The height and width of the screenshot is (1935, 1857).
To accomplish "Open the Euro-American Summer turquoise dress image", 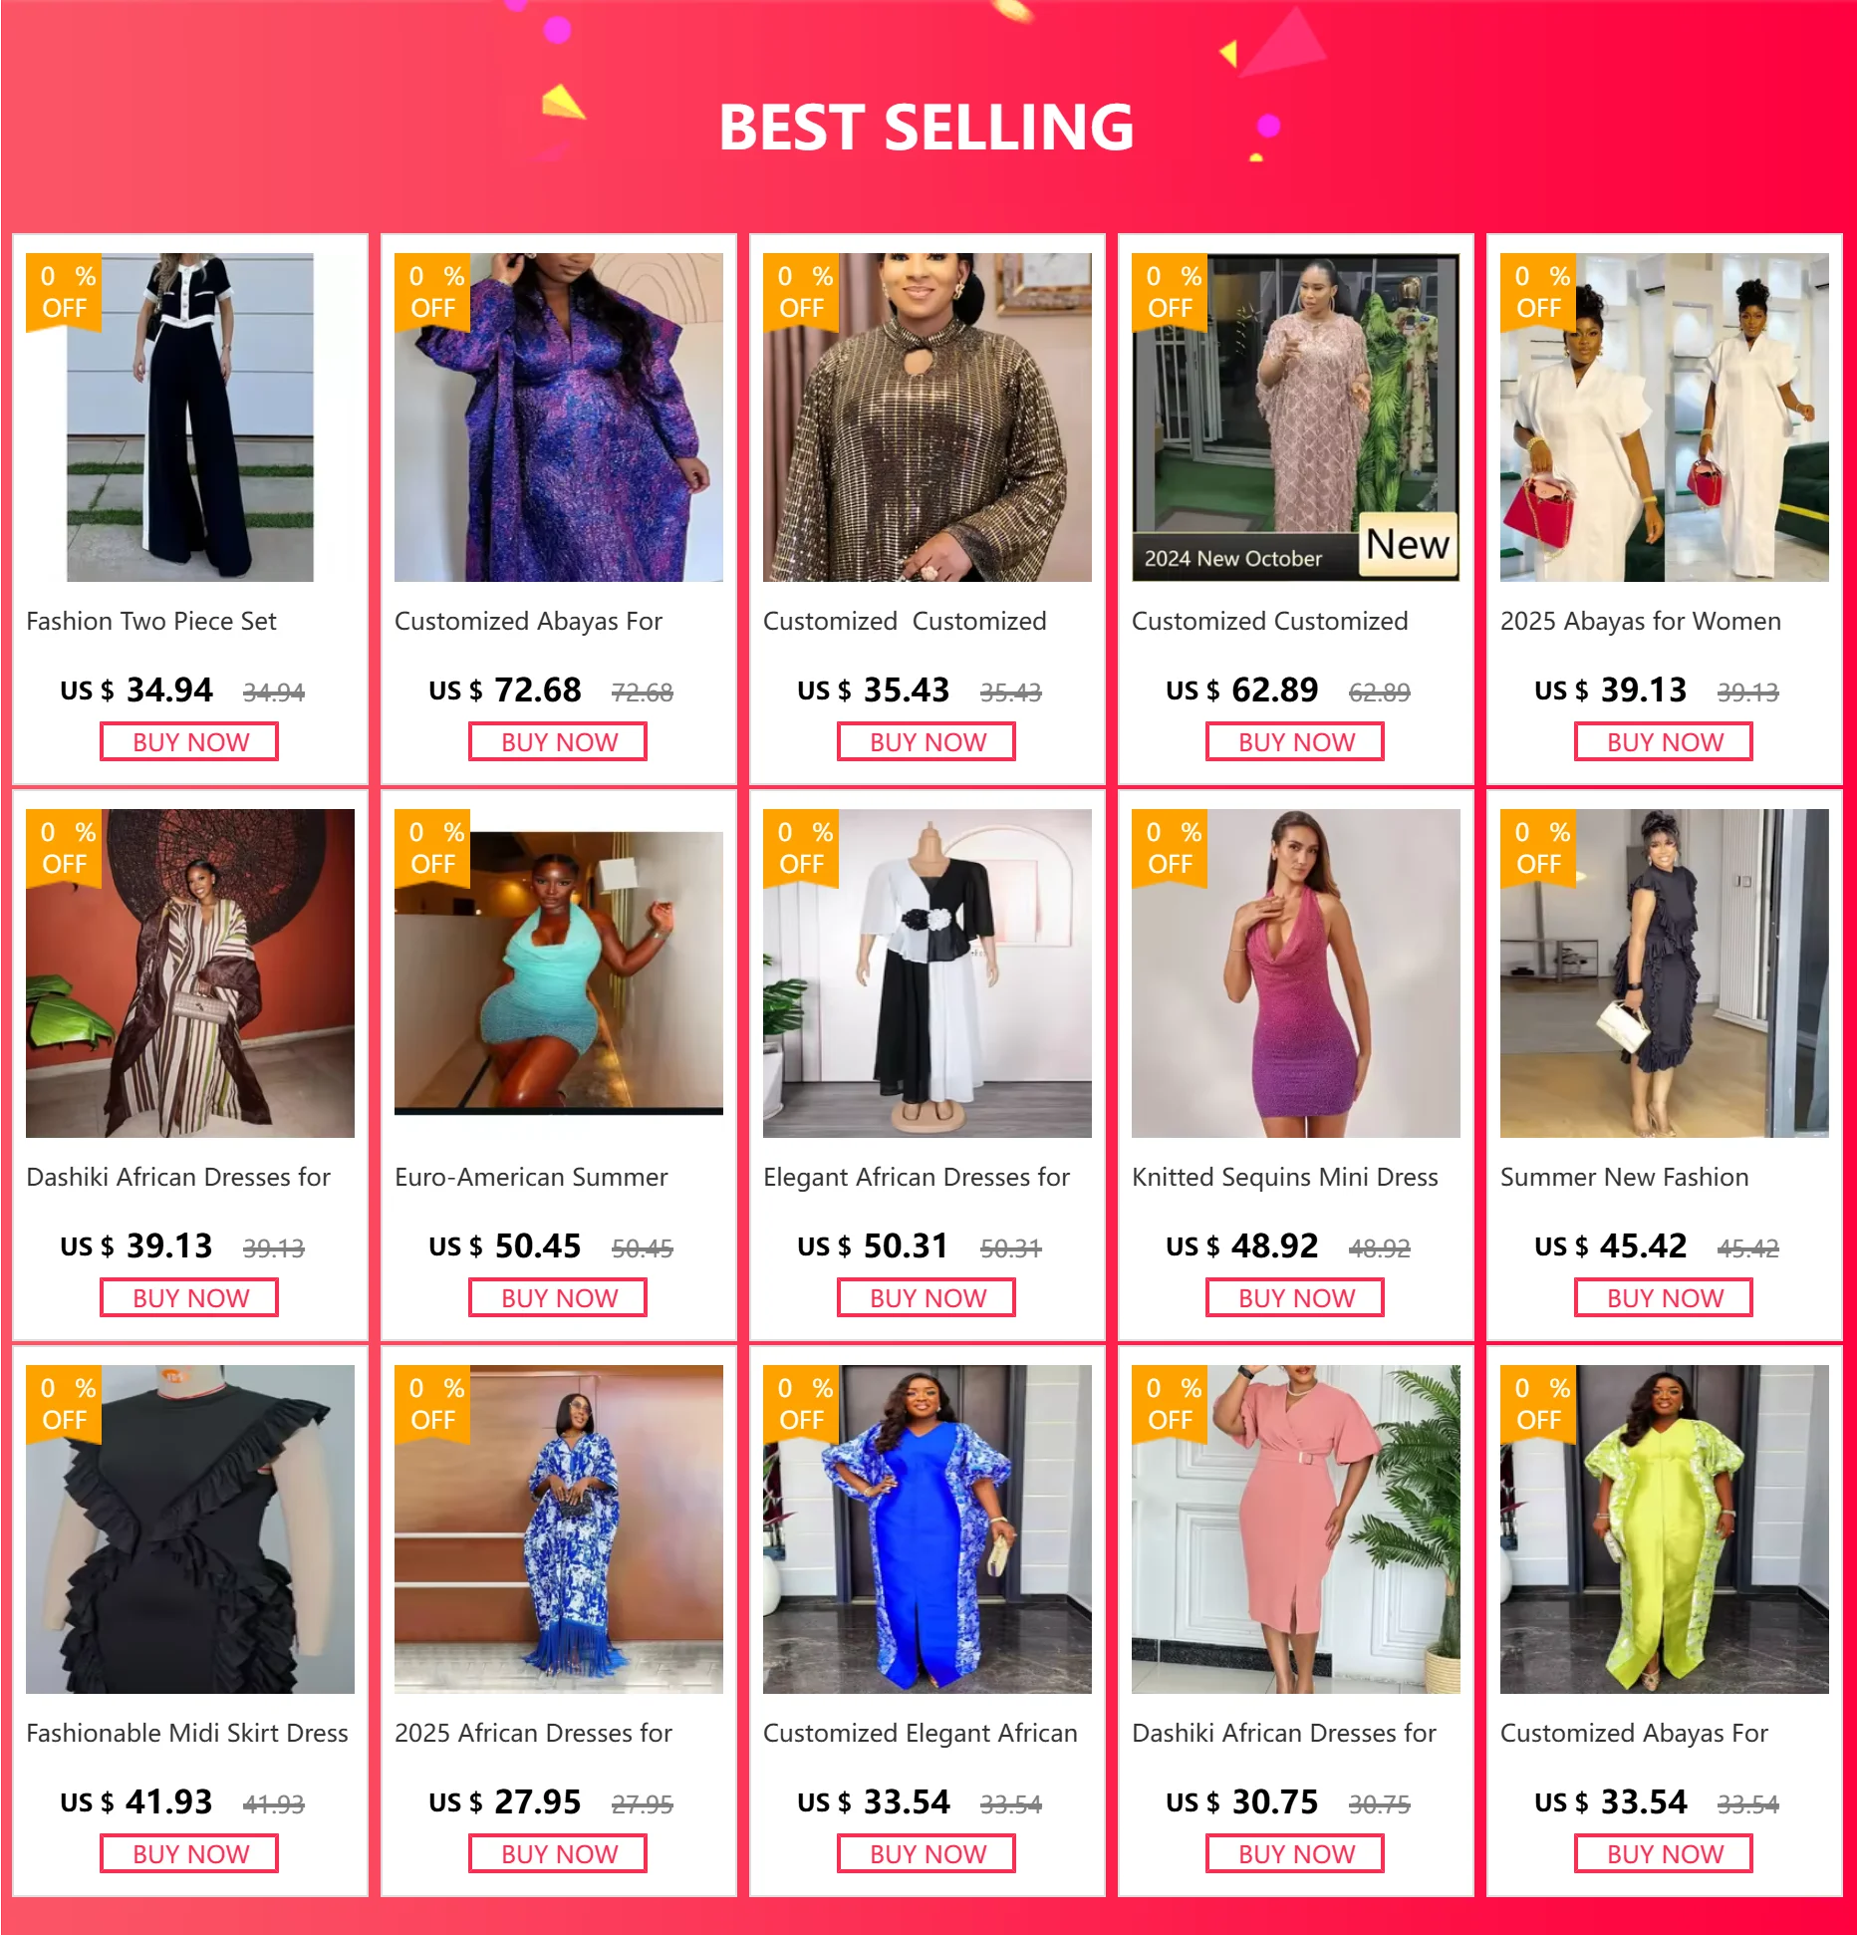I will click(559, 973).
